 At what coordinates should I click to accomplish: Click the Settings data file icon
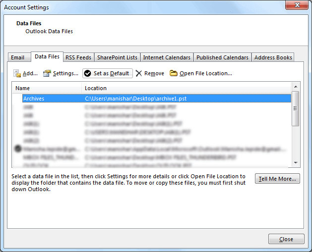(x=47, y=73)
